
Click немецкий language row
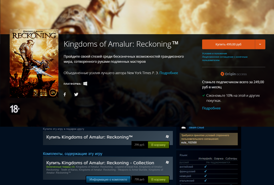(209, 176)
